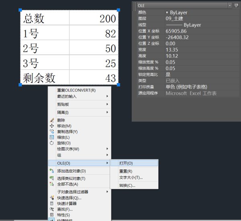The width and height of the screenshot is (241, 221).
Task: Click 缩放宽度 % value field
Action: (x=202, y=62)
